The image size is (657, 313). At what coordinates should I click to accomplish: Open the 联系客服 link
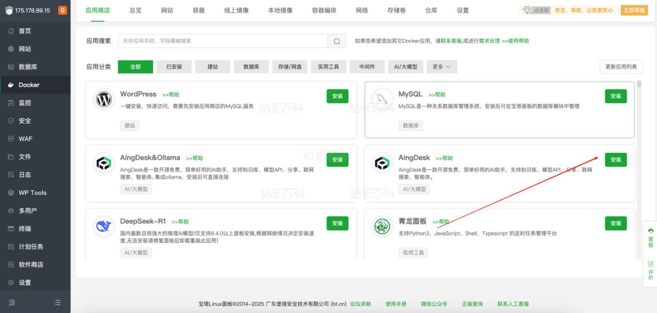coord(451,41)
